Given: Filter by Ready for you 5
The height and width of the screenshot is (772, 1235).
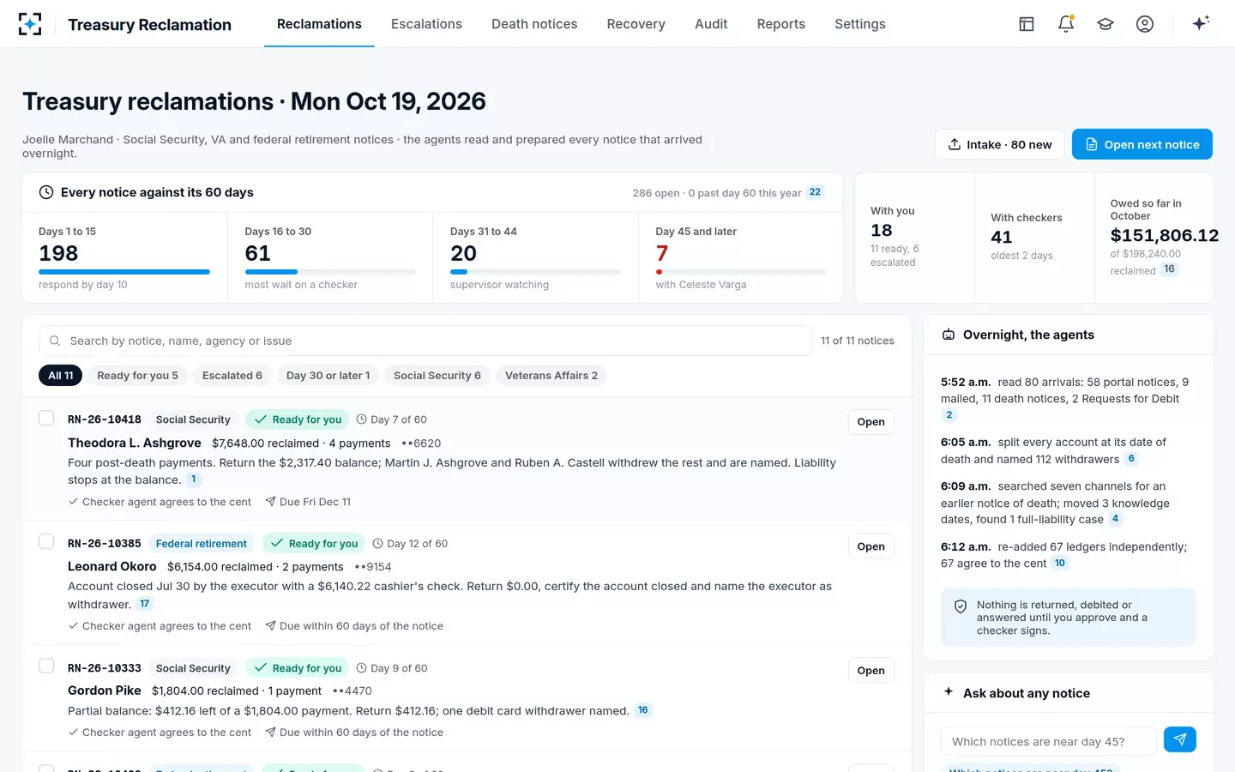Looking at the screenshot, I should pos(137,376).
